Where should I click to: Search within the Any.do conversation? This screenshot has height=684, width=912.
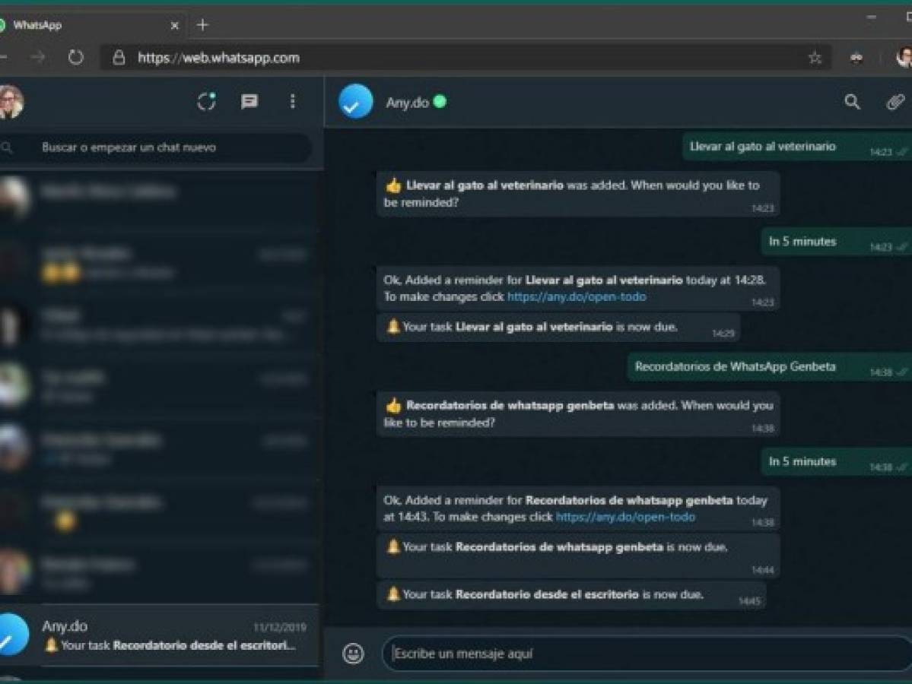point(851,101)
